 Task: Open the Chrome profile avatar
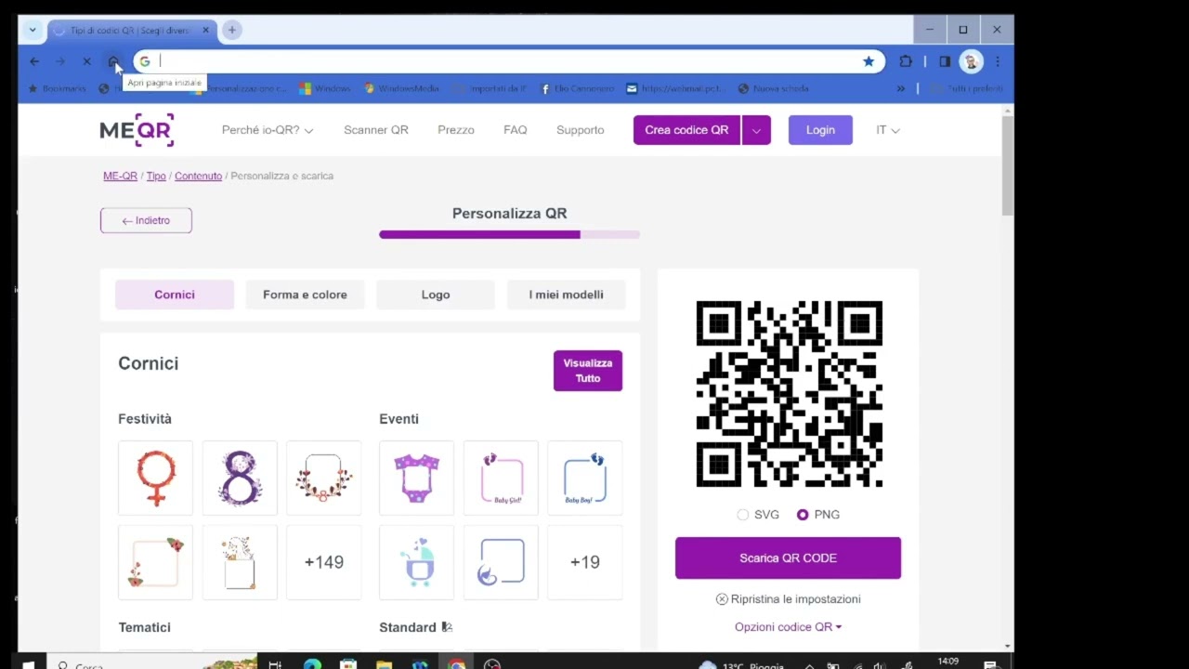[971, 61]
